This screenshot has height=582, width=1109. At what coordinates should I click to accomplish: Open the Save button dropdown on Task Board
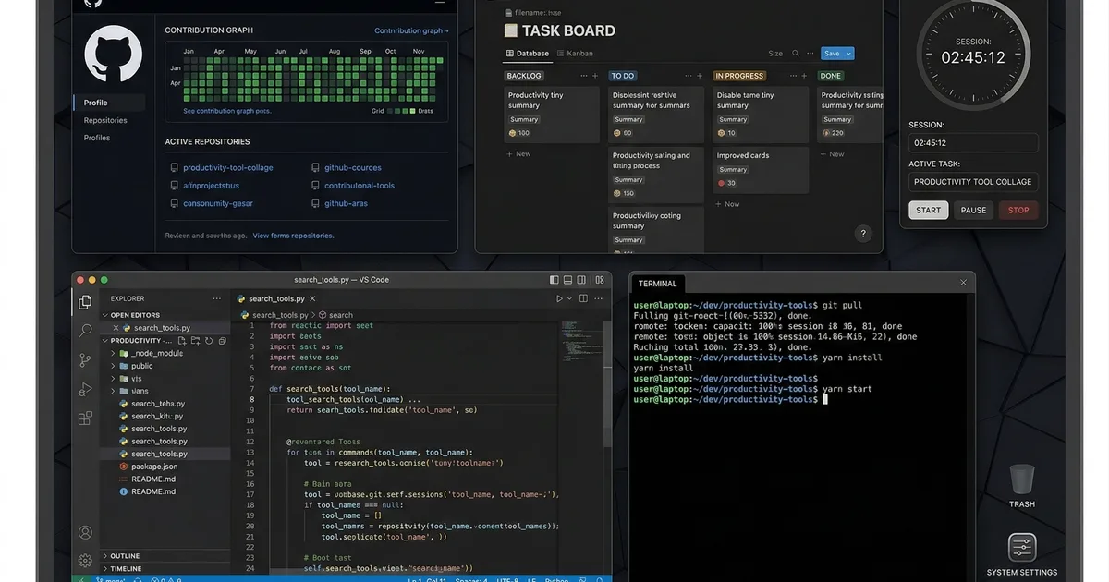pos(847,54)
